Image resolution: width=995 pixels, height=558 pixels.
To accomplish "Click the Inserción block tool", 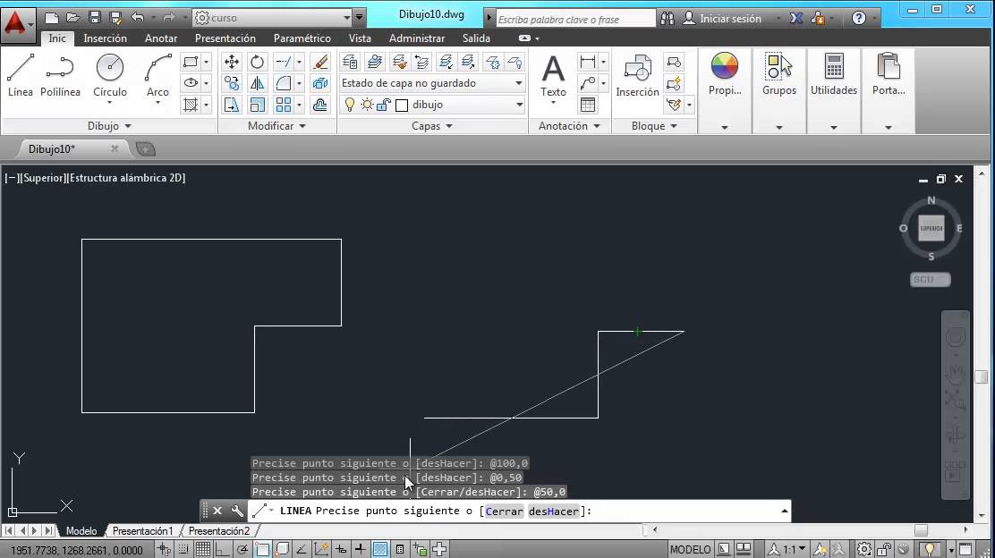I will [637, 75].
